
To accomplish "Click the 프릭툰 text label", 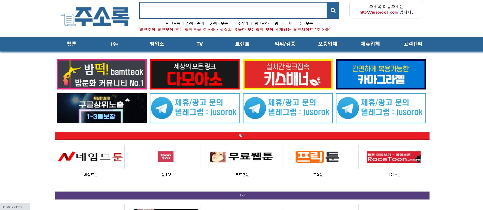I will pyautogui.click(x=318, y=175).
